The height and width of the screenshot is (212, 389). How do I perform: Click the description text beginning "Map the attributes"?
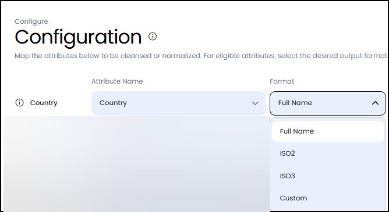pos(201,56)
